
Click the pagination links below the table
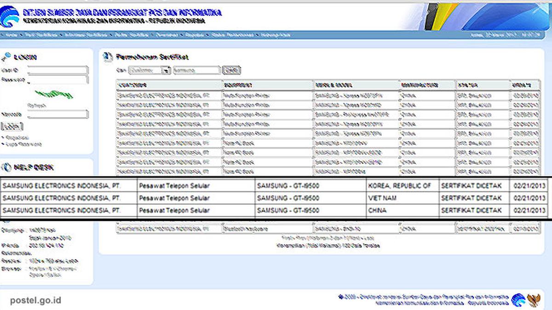pyautogui.click(x=328, y=238)
